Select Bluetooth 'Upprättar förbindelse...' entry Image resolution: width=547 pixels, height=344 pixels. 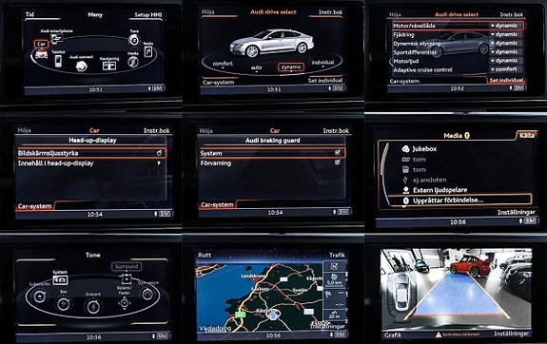click(459, 201)
